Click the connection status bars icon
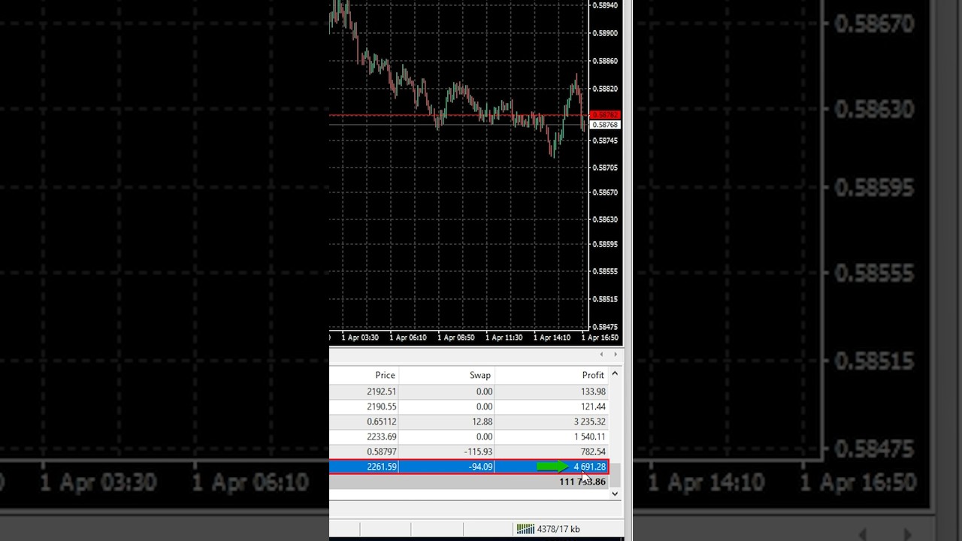This screenshot has height=541, width=962. tap(525, 529)
